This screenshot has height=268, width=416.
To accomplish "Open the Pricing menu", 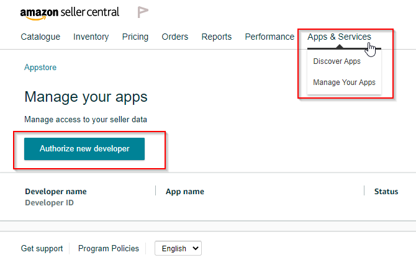I will 135,37.
